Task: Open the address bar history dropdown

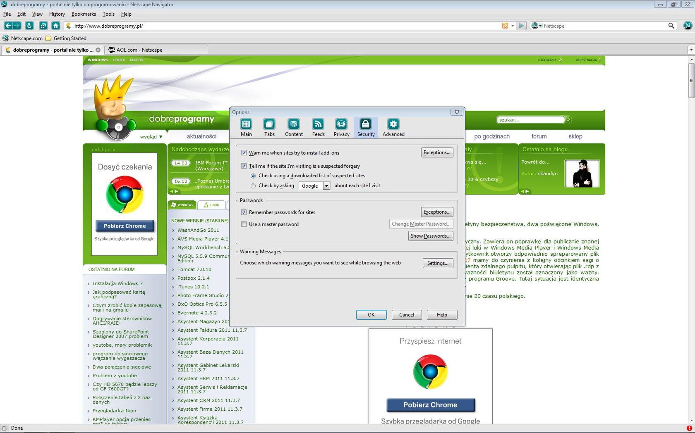Action: (513, 26)
